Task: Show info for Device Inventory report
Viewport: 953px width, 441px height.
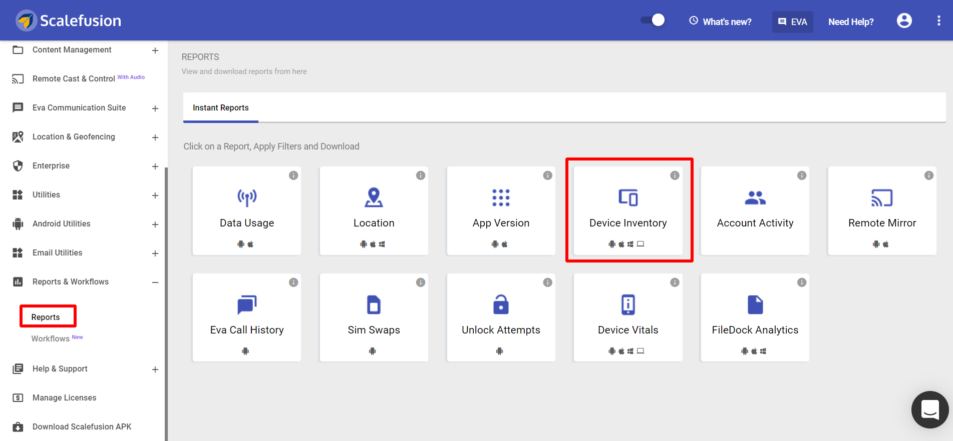Action: pyautogui.click(x=675, y=175)
